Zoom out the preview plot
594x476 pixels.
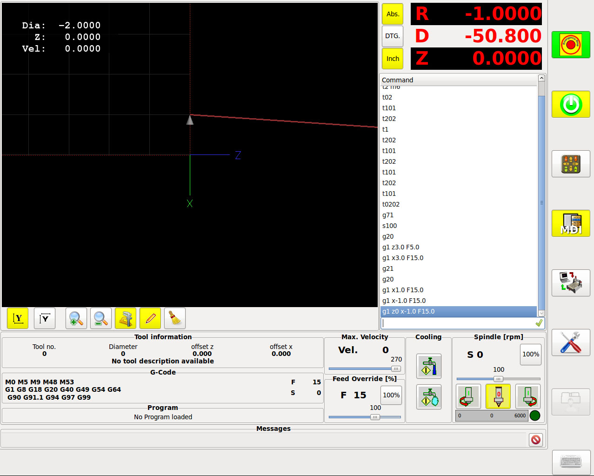click(x=101, y=318)
